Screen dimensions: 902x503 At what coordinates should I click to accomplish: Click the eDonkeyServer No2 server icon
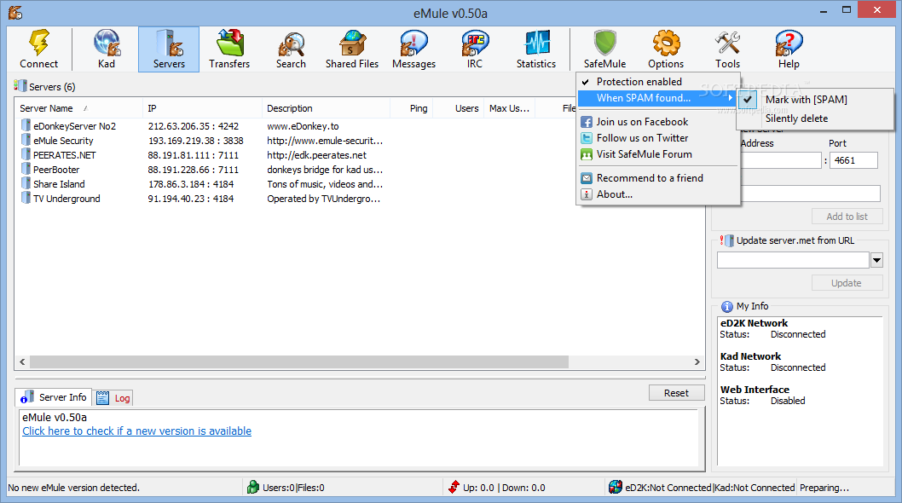26,124
